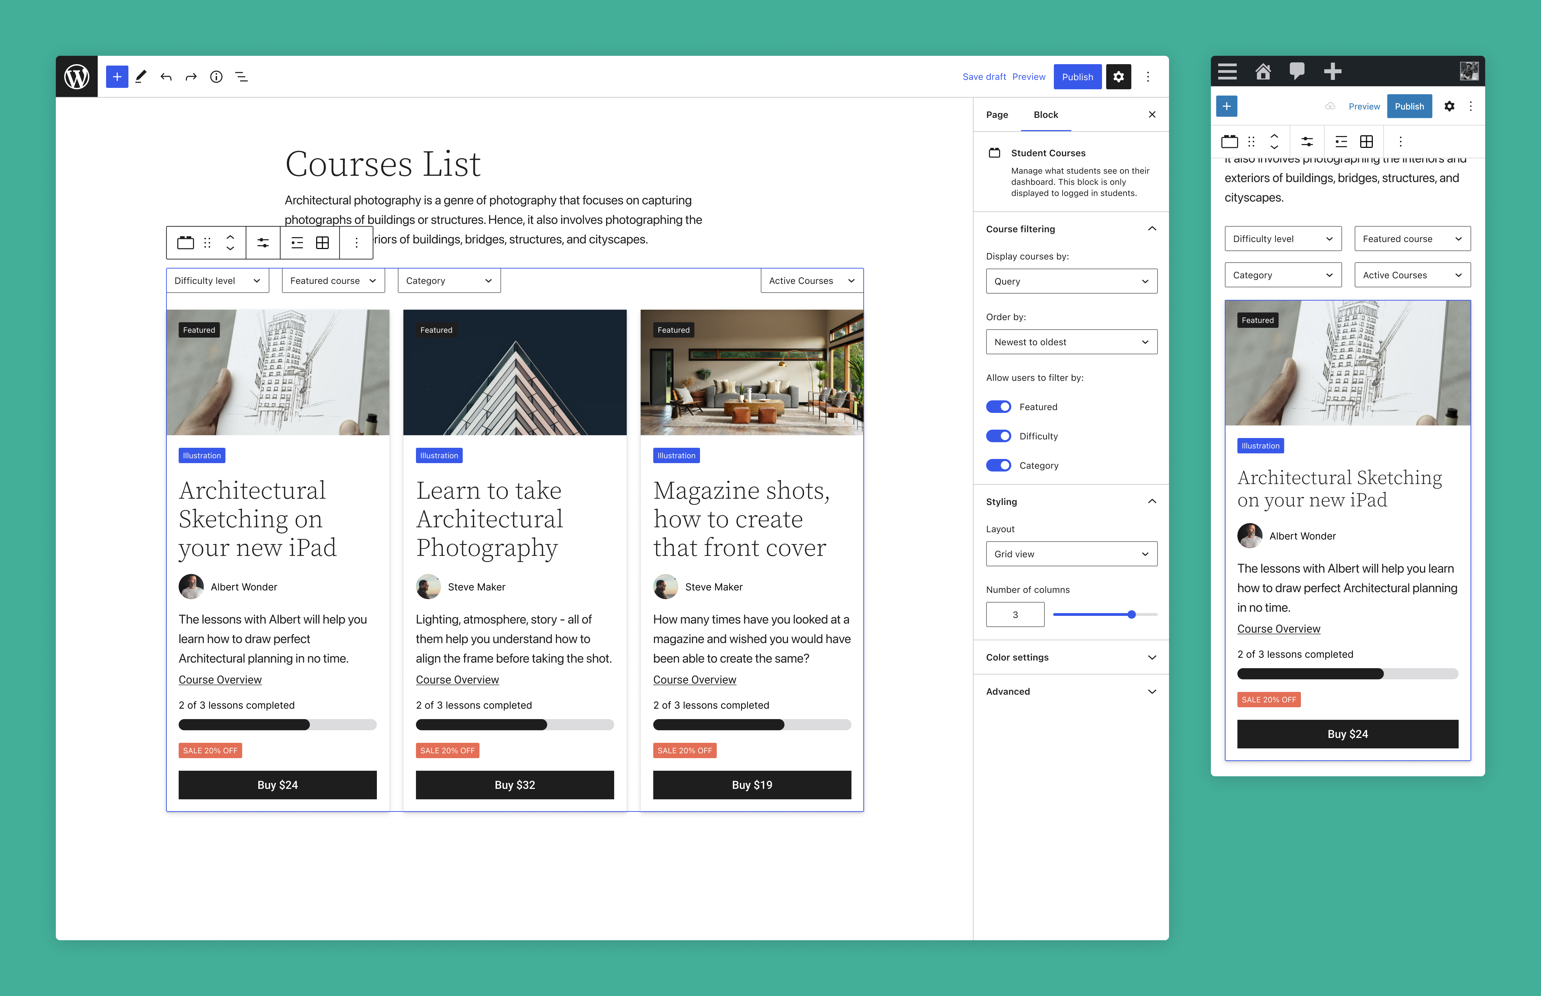Screen dimensions: 1541x996
Task: Click the undo arrow icon
Action: click(x=166, y=77)
